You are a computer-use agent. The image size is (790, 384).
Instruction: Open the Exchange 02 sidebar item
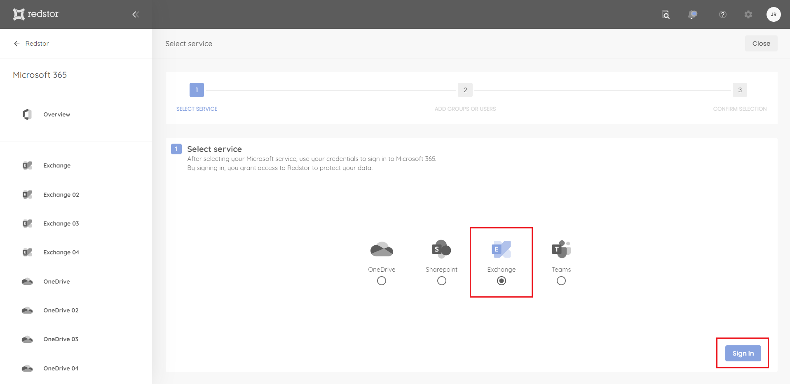pos(61,195)
